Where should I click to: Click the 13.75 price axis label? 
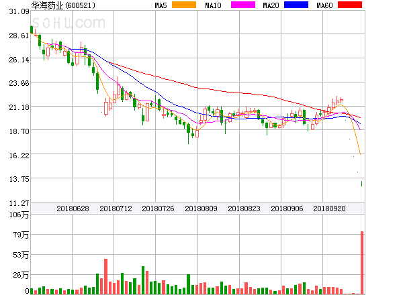click(19, 179)
